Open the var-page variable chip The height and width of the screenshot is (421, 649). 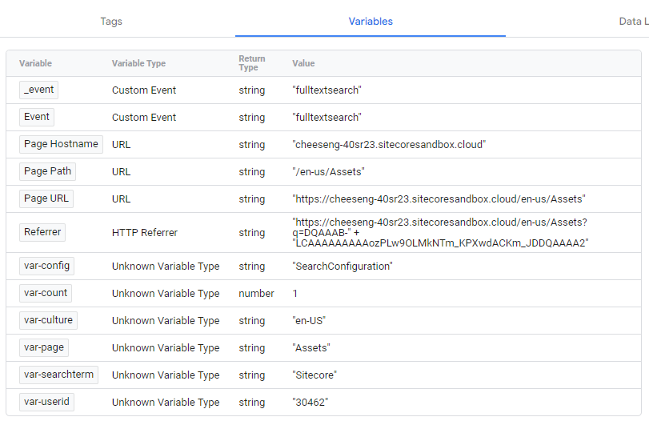(43, 347)
